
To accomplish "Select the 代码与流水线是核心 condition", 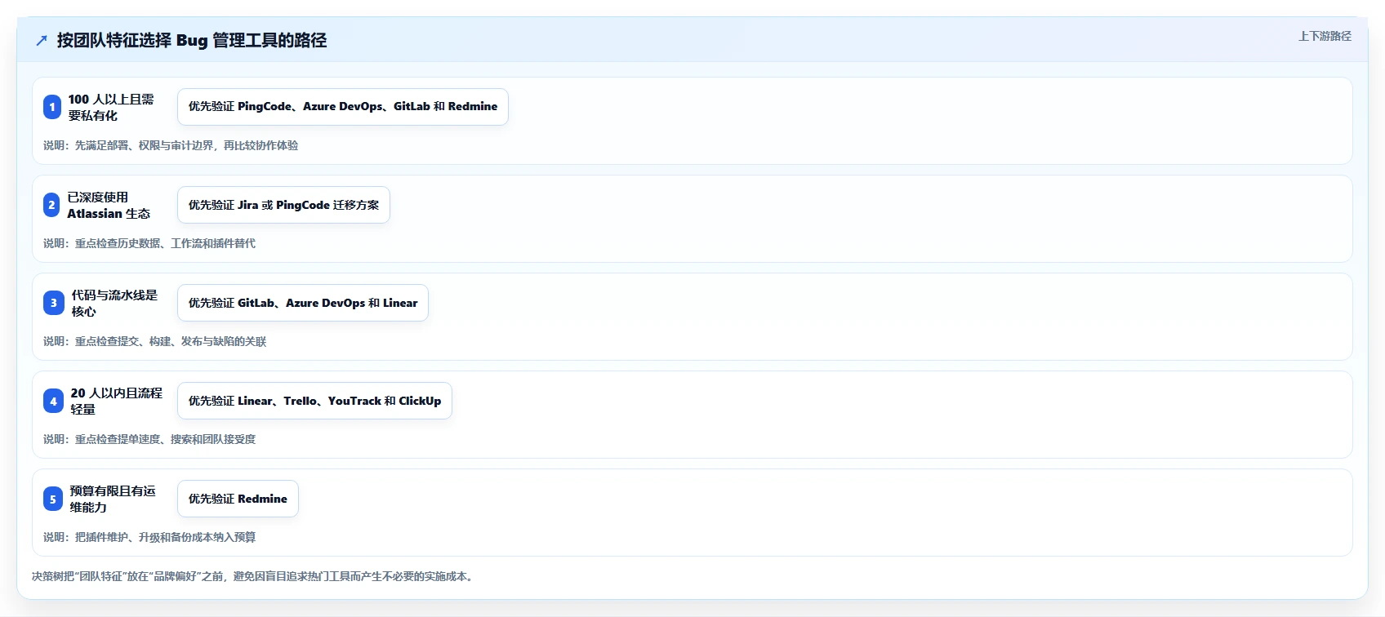I will coord(114,303).
